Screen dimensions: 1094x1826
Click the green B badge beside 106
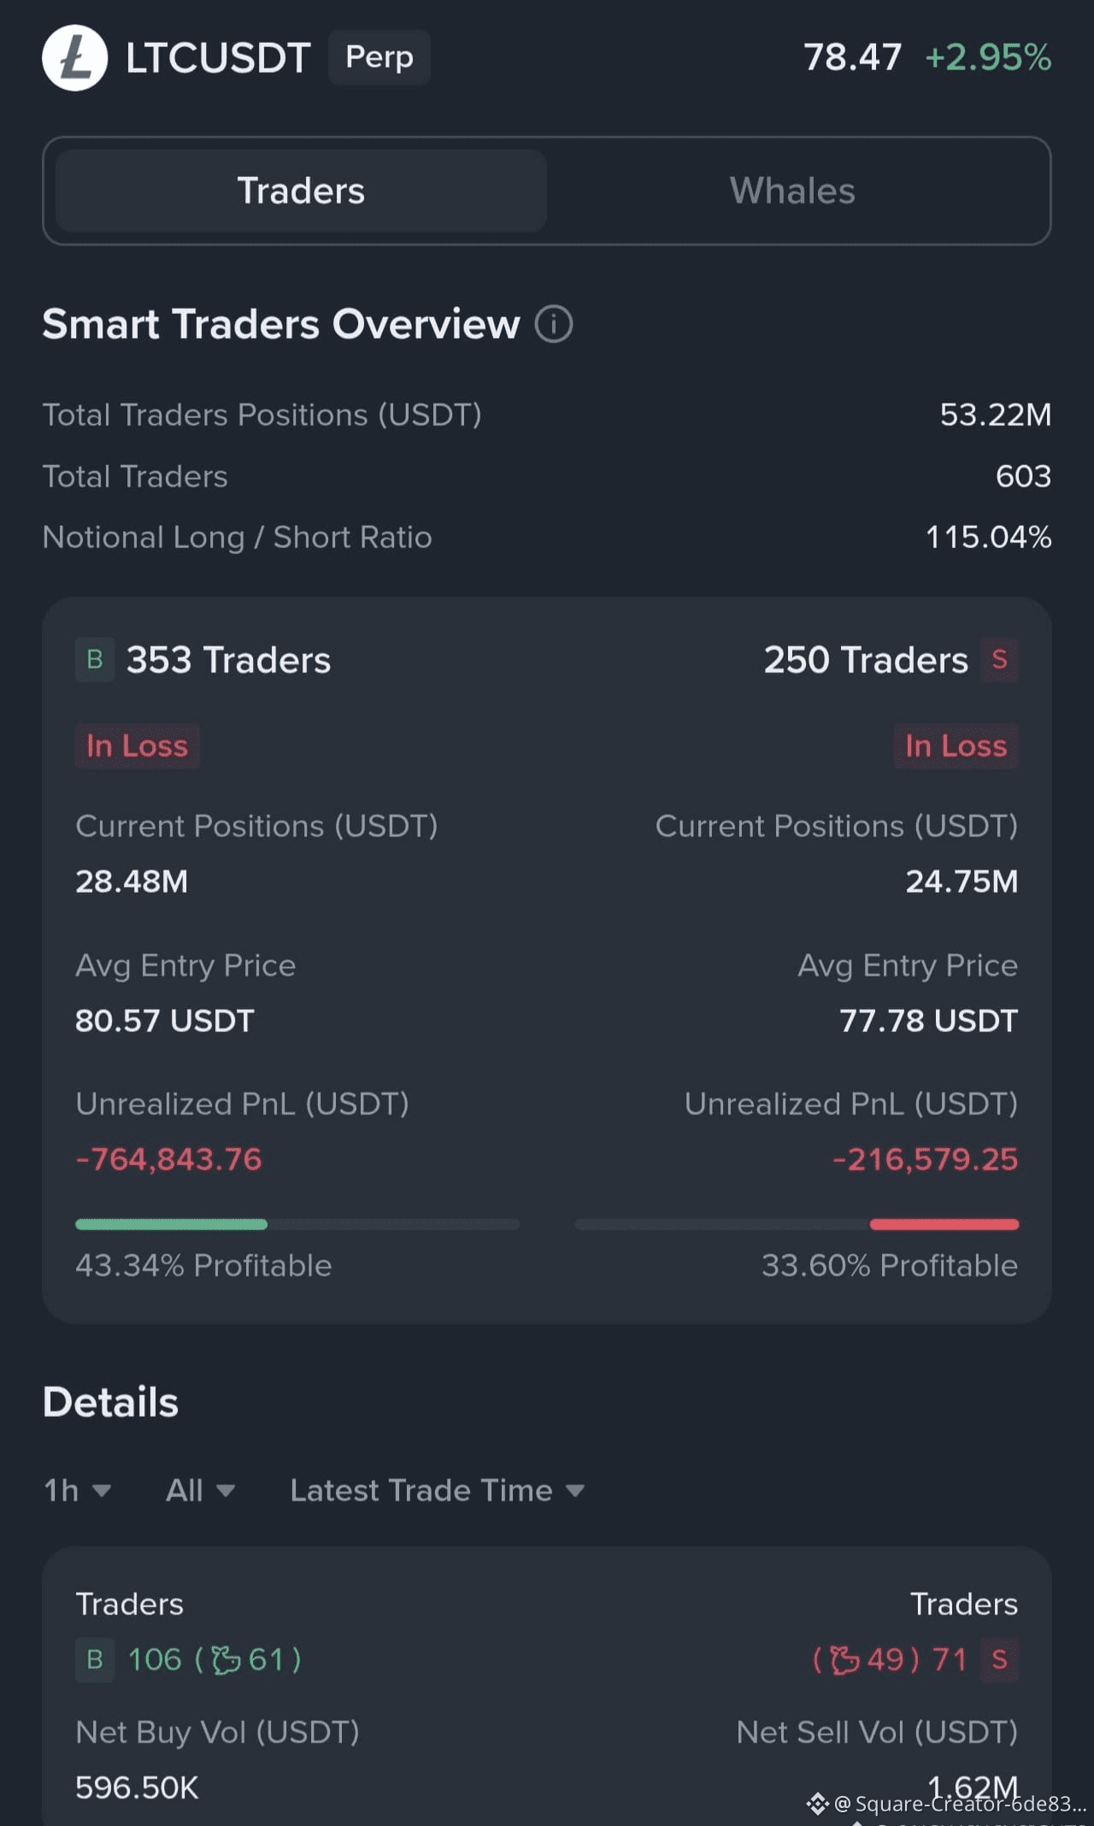[x=95, y=1660]
